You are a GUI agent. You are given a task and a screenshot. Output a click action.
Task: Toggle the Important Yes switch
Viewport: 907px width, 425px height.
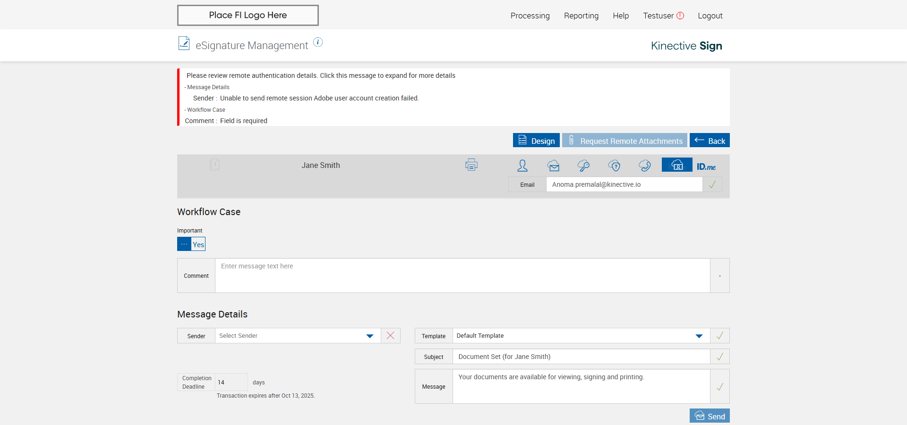(x=191, y=244)
